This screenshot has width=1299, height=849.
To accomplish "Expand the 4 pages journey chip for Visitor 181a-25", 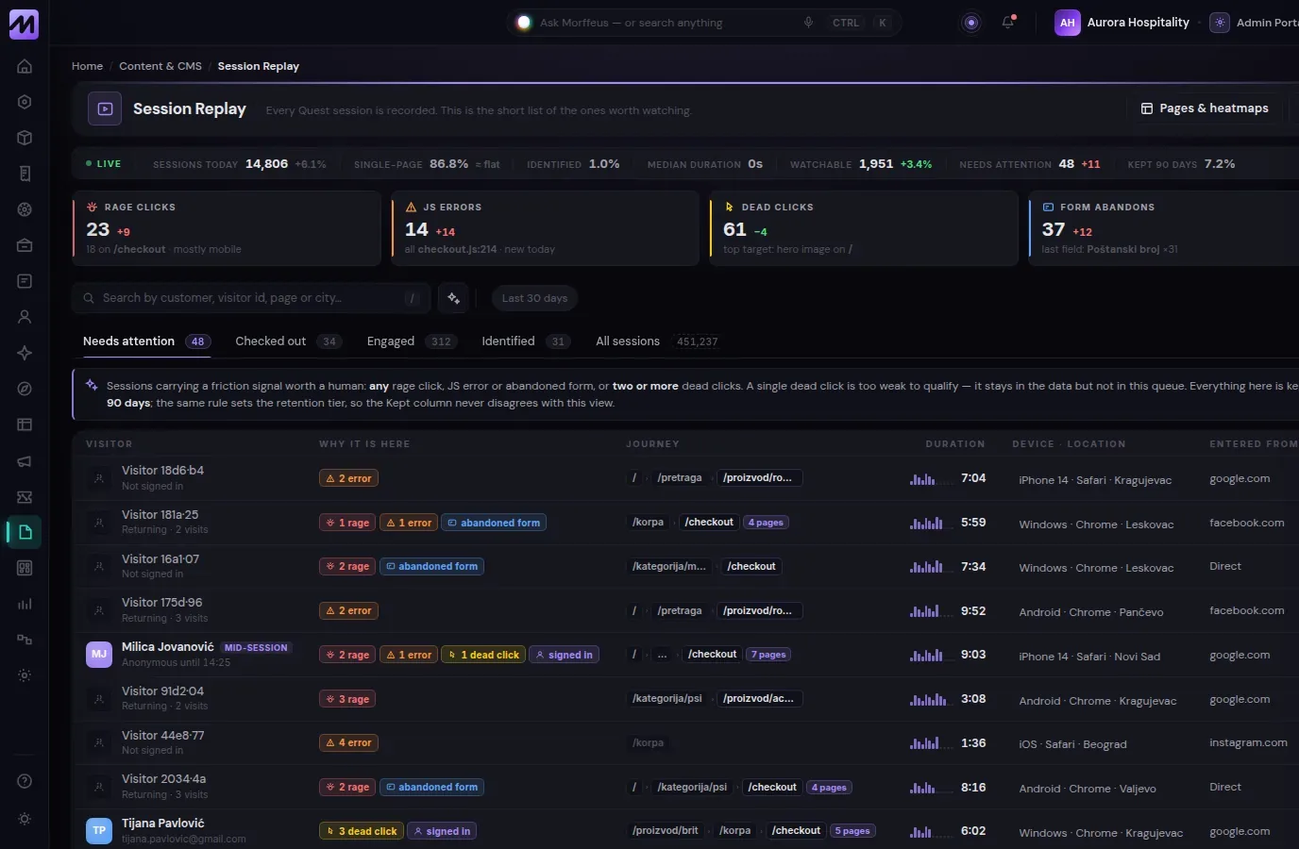I will coord(767,523).
